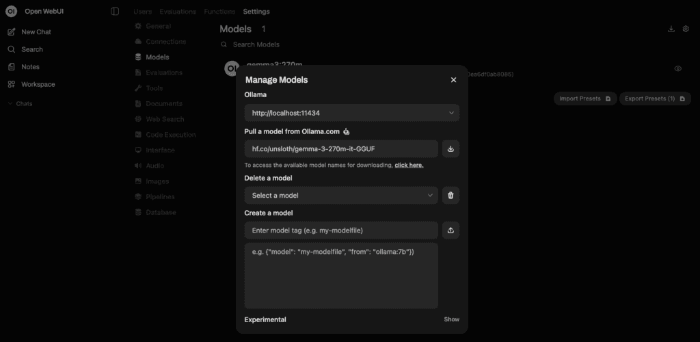The height and width of the screenshot is (342, 700).
Task: Click the modelfile JSON content text area
Action: (341, 276)
